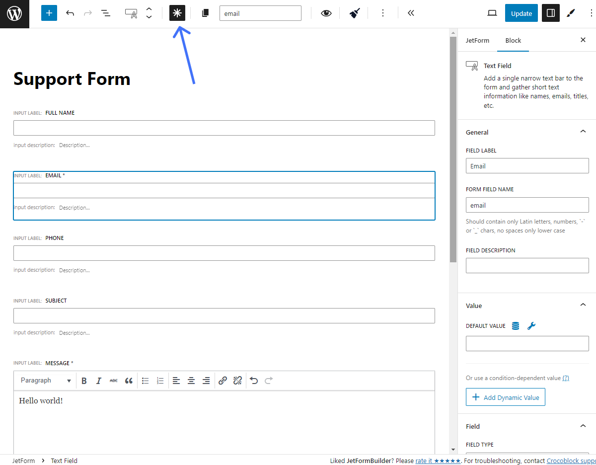Click the Field Label input box
The height and width of the screenshot is (465, 596).
527,166
